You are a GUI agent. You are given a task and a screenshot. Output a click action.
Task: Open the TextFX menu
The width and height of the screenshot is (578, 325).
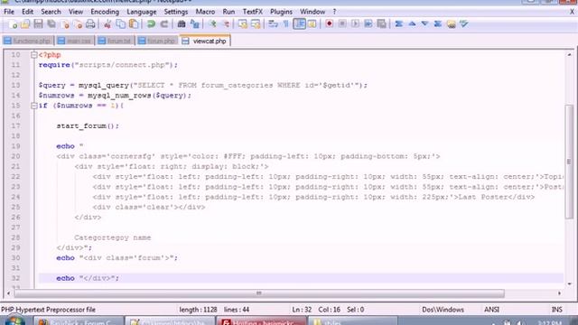click(x=253, y=12)
